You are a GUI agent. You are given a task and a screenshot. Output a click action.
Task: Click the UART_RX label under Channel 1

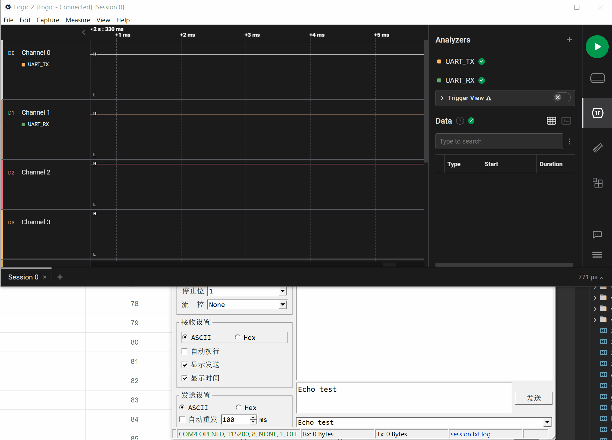pyautogui.click(x=38, y=124)
